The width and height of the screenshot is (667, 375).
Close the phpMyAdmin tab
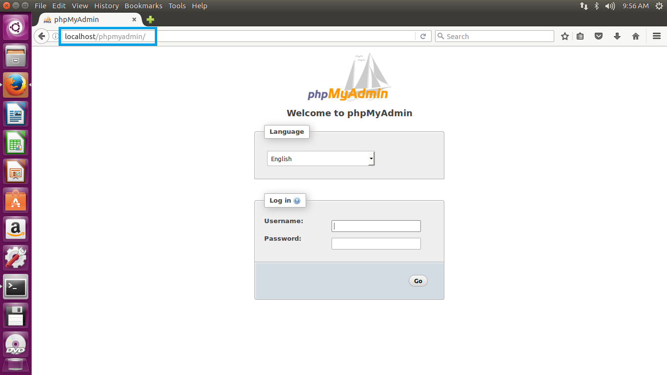[x=134, y=20]
